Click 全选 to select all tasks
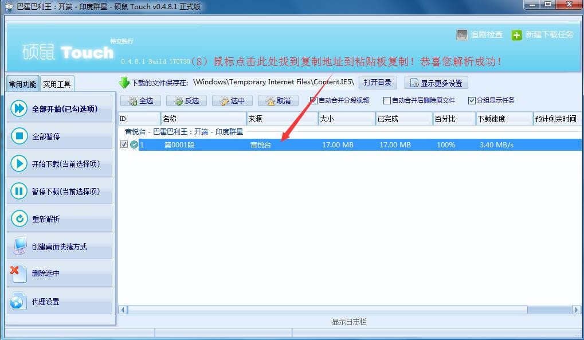This screenshot has width=584, height=340. 141,101
